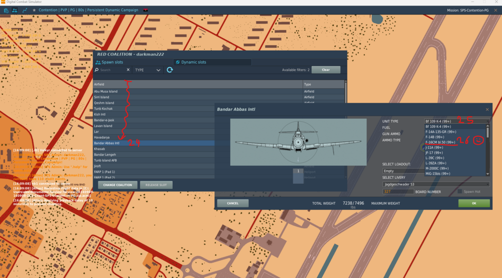Switch to the Dynamic slots tab
The image size is (502, 278).
click(x=193, y=62)
